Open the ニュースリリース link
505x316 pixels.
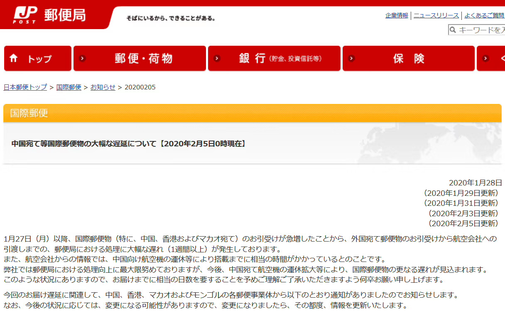pyautogui.click(x=436, y=15)
